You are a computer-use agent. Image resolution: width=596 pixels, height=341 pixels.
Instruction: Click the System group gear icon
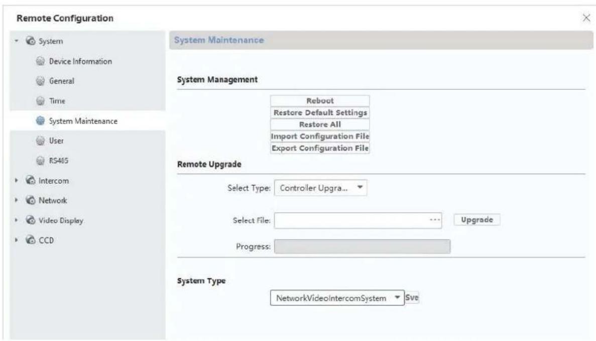point(31,41)
